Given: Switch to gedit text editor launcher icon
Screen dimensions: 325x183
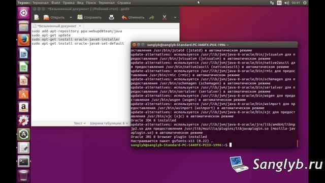Looking at the screenshot, I should pos(23,148).
